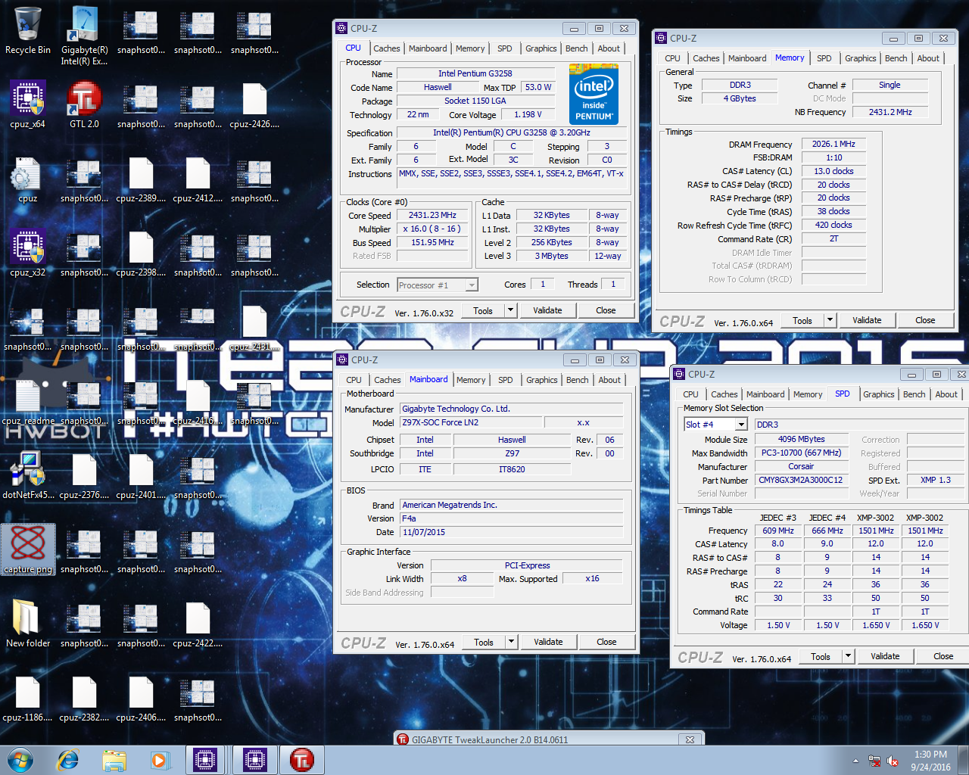Select the cpuz-2398 file icon
The height and width of the screenshot is (775, 969).
[141, 254]
